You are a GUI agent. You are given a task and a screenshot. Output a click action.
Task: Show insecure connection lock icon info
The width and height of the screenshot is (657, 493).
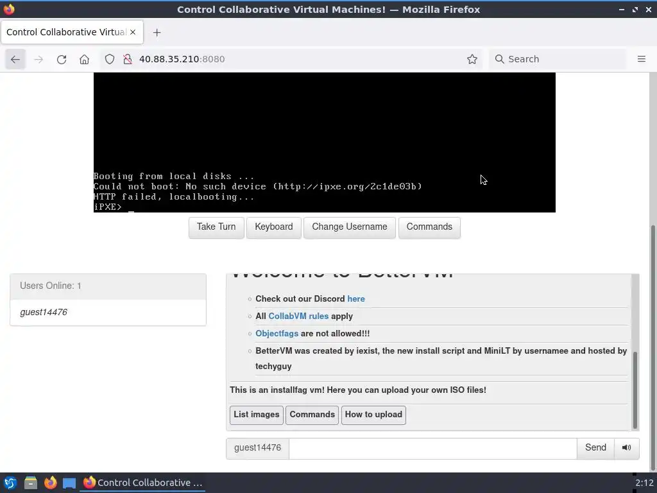point(128,59)
